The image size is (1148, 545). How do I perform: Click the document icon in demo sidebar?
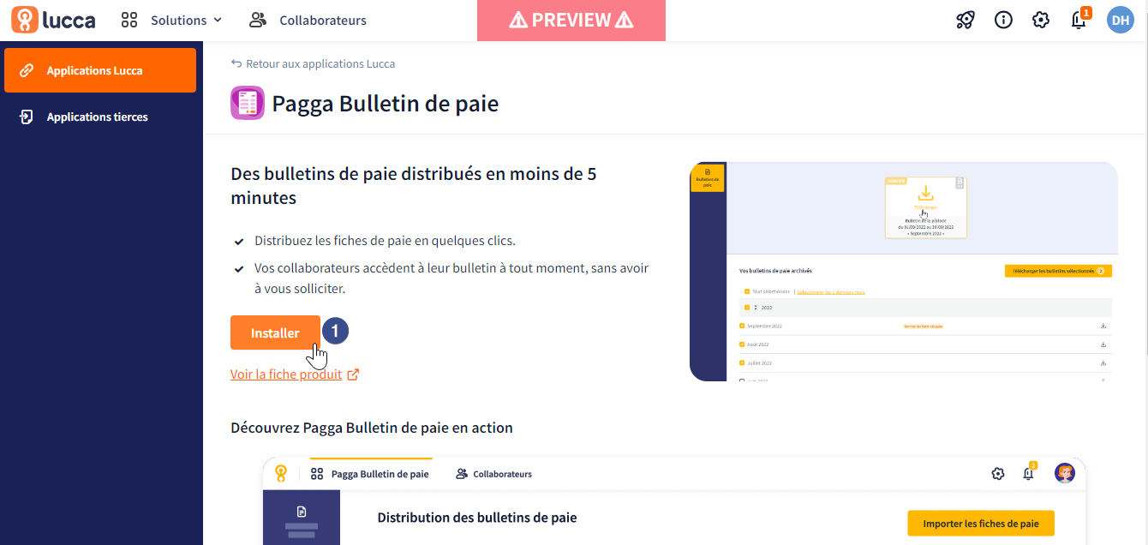(302, 512)
